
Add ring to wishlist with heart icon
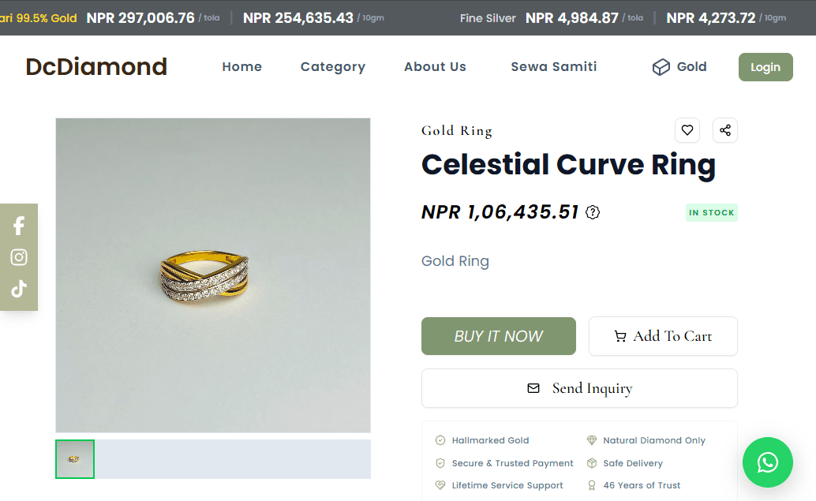point(687,130)
